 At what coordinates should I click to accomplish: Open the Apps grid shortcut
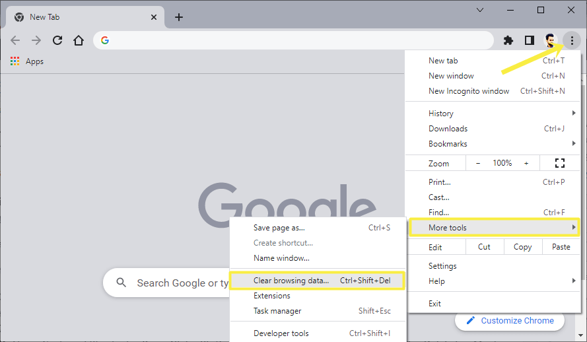[27, 61]
